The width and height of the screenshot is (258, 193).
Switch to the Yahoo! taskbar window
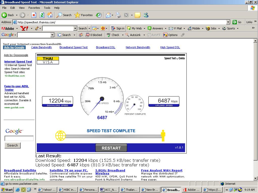click(47, 190)
